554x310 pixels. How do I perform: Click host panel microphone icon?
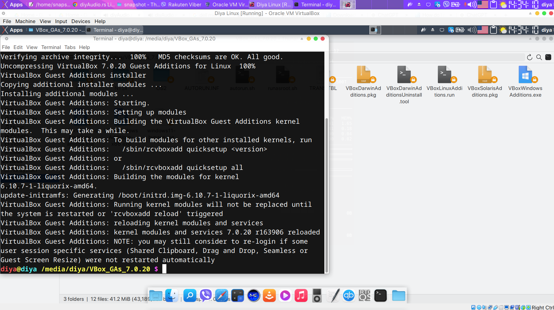(465, 5)
